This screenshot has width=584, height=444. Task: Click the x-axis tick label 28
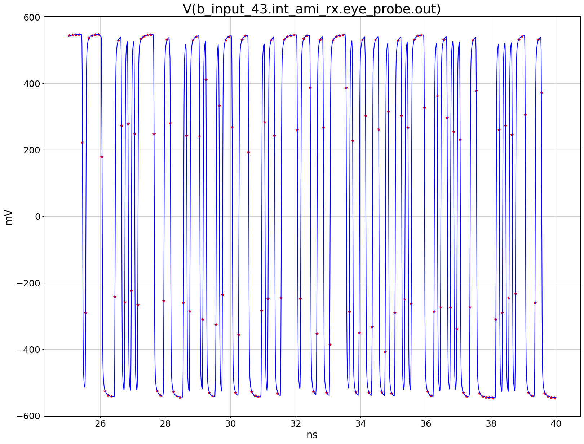pyautogui.click(x=165, y=424)
